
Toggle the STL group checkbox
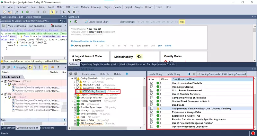(75, 104)
